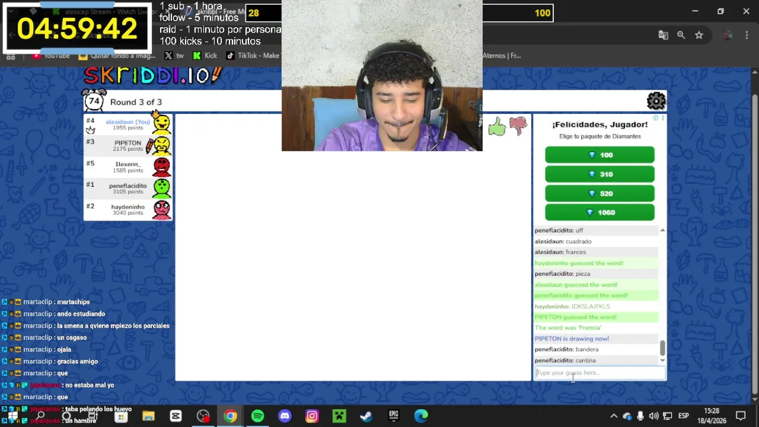This screenshot has width=759, height=427.
Task: Open the Aternos bookmark
Action: 503,56
